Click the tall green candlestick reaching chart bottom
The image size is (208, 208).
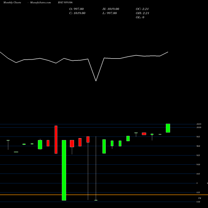(x=64, y=170)
